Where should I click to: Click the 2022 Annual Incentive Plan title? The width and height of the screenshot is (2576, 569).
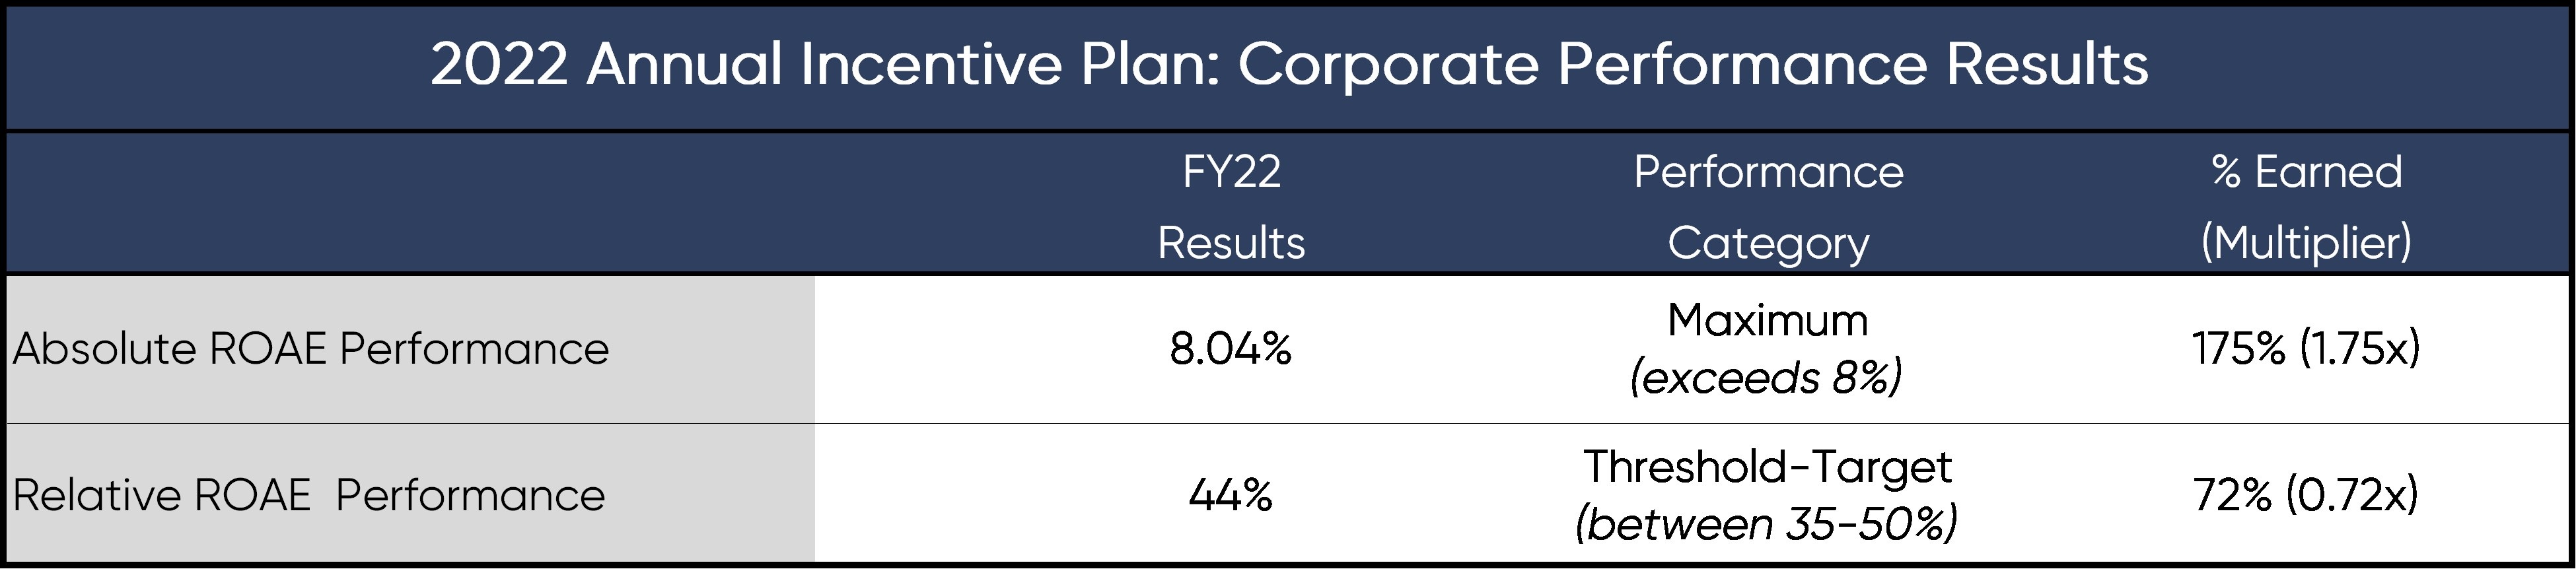click(1288, 65)
